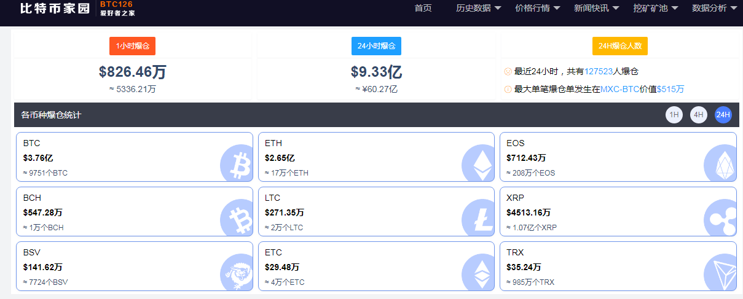
Task: Click the TRX coin name label
Action: point(515,252)
